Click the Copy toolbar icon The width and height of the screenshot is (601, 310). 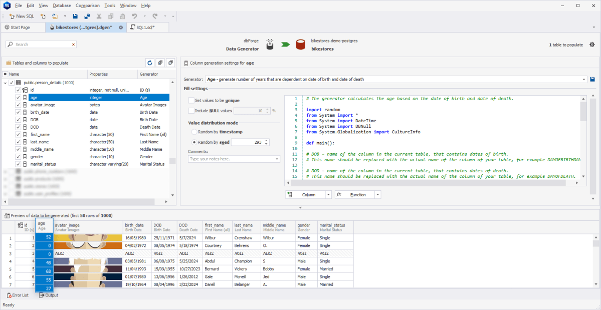[x=111, y=17]
